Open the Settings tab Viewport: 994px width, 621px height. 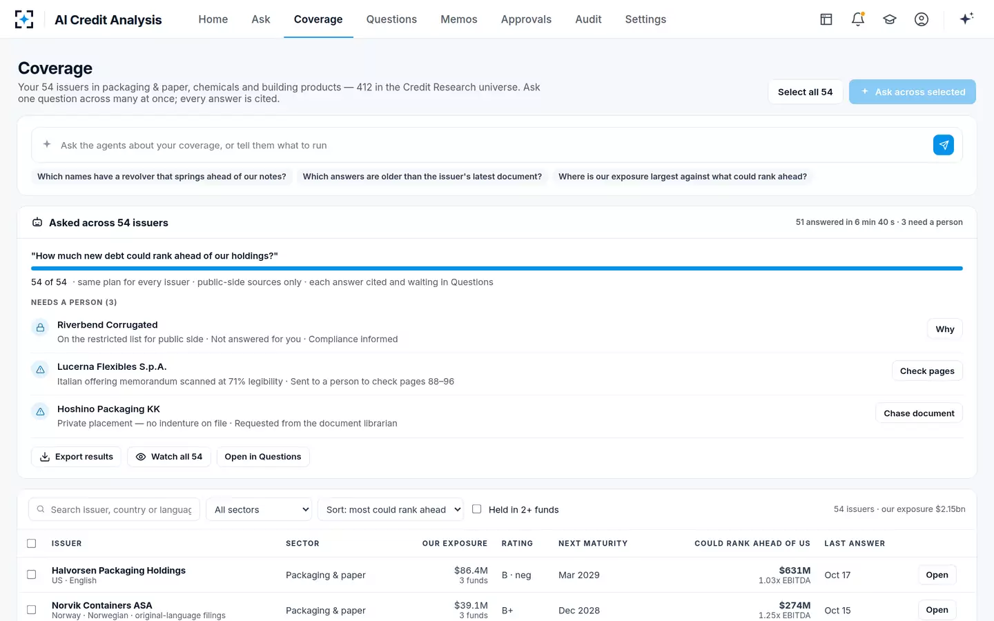(645, 19)
